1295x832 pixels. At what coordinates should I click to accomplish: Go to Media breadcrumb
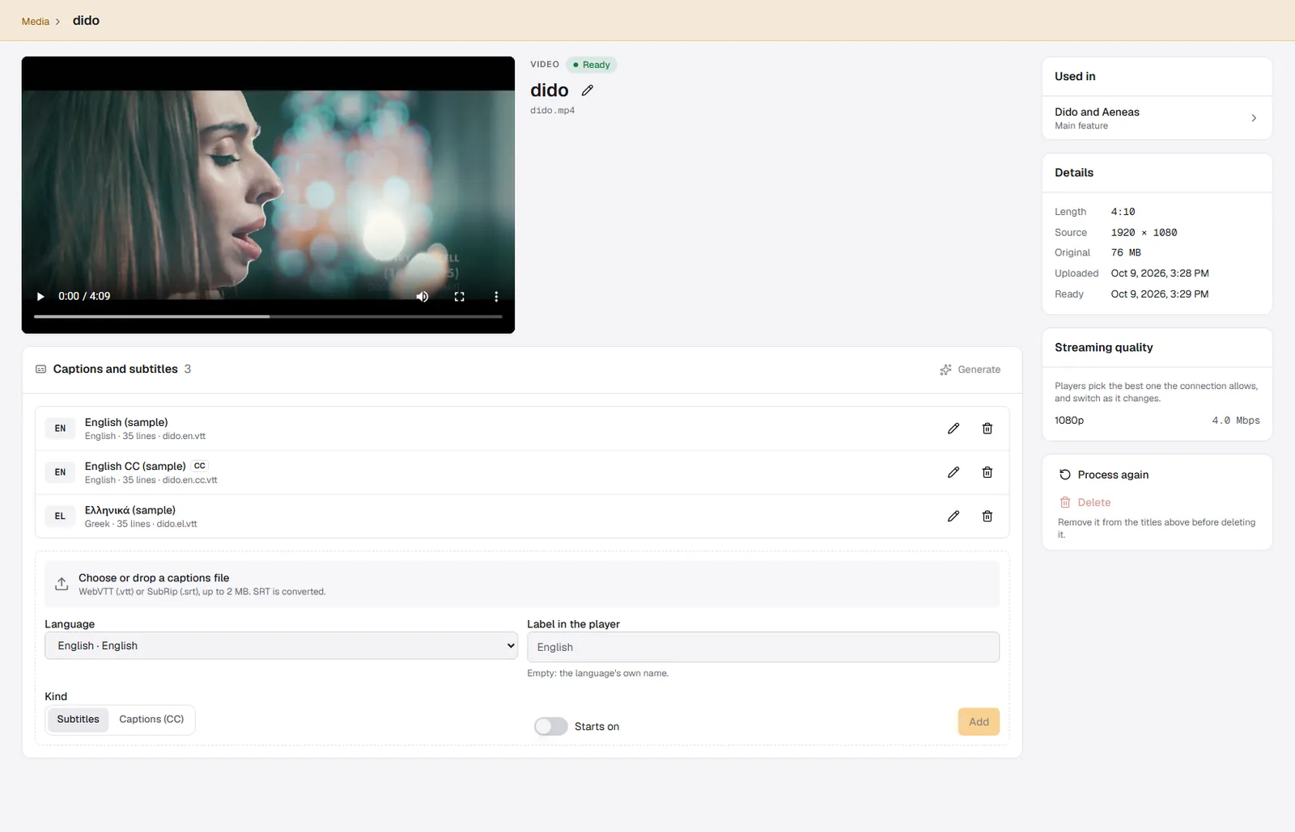[x=36, y=21]
